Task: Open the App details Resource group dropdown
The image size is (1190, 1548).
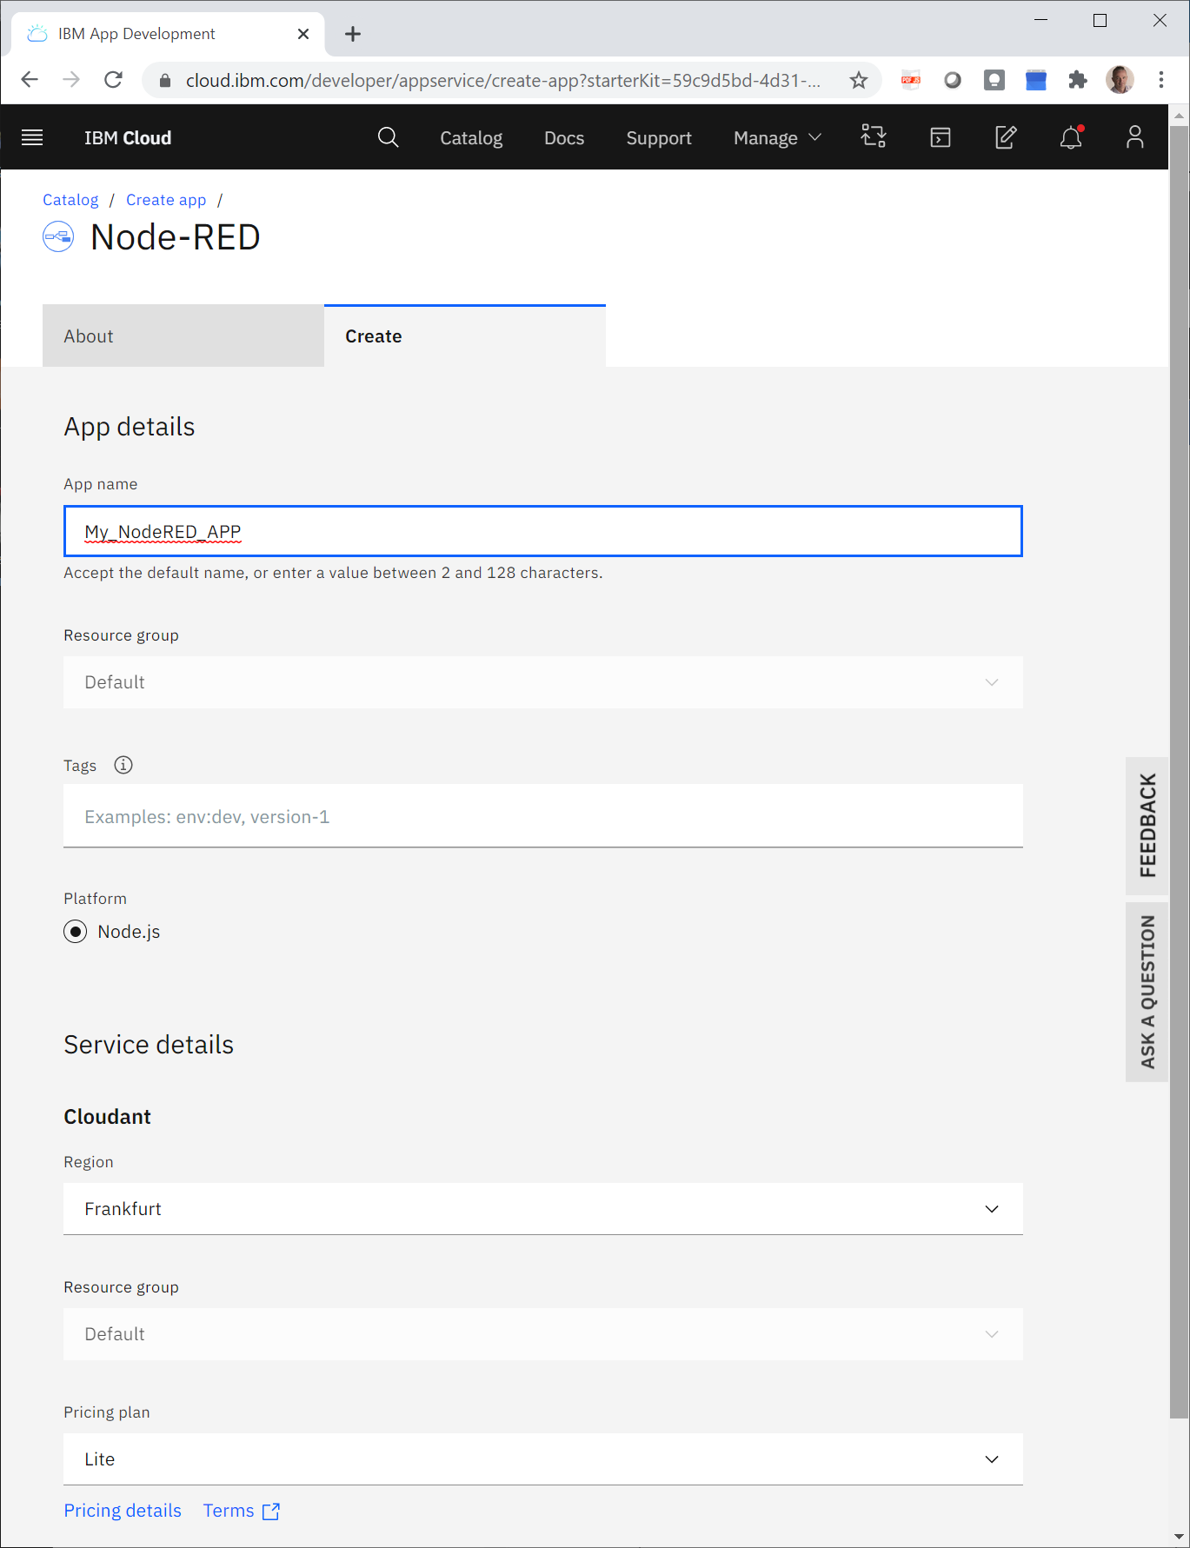Action: 543,682
